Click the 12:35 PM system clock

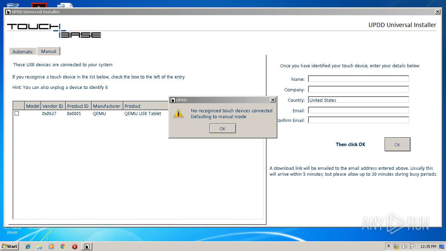click(x=428, y=246)
